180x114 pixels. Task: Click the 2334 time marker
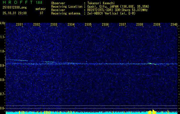tap(71, 25)
